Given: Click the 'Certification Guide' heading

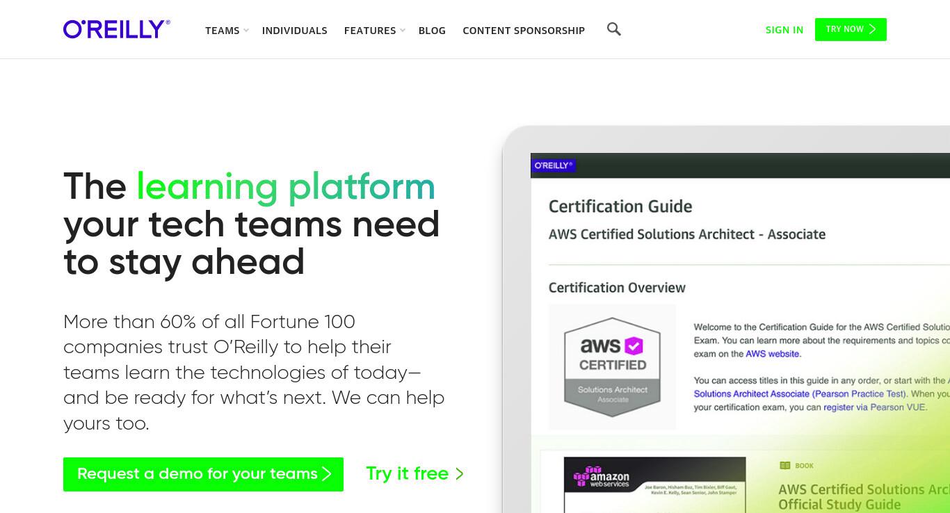Looking at the screenshot, I should click(620, 206).
